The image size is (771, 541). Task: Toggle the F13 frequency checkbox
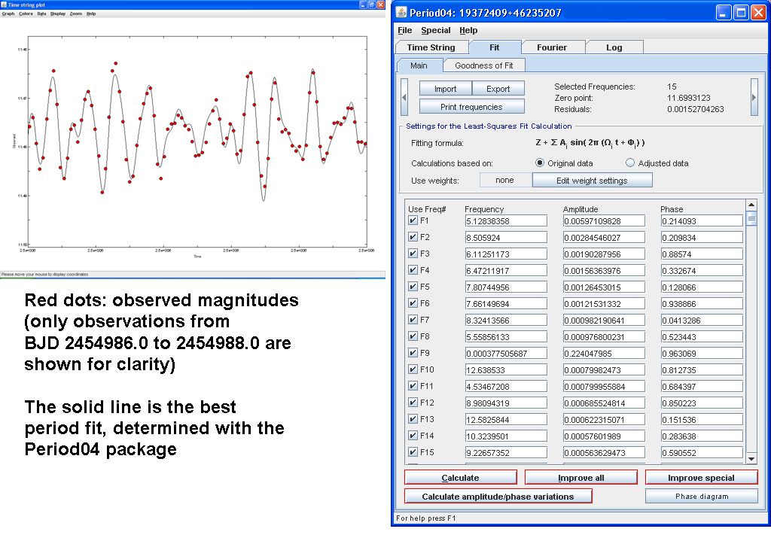point(413,419)
